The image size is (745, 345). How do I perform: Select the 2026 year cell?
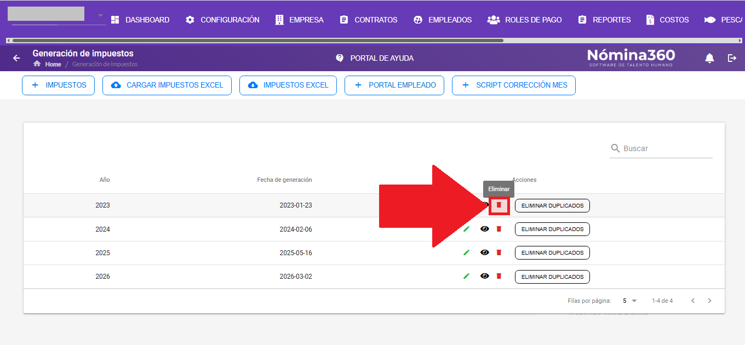pos(102,277)
